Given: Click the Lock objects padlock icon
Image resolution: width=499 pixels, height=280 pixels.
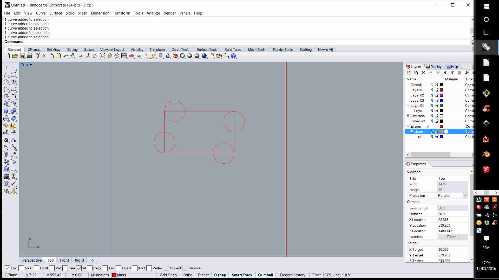Looking at the screenshot, I should [x=168, y=56].
